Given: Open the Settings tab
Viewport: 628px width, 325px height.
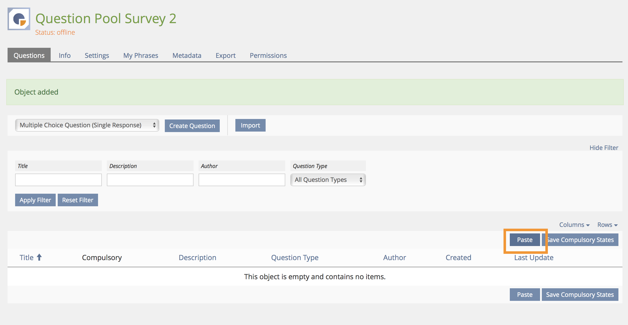Looking at the screenshot, I should (97, 55).
